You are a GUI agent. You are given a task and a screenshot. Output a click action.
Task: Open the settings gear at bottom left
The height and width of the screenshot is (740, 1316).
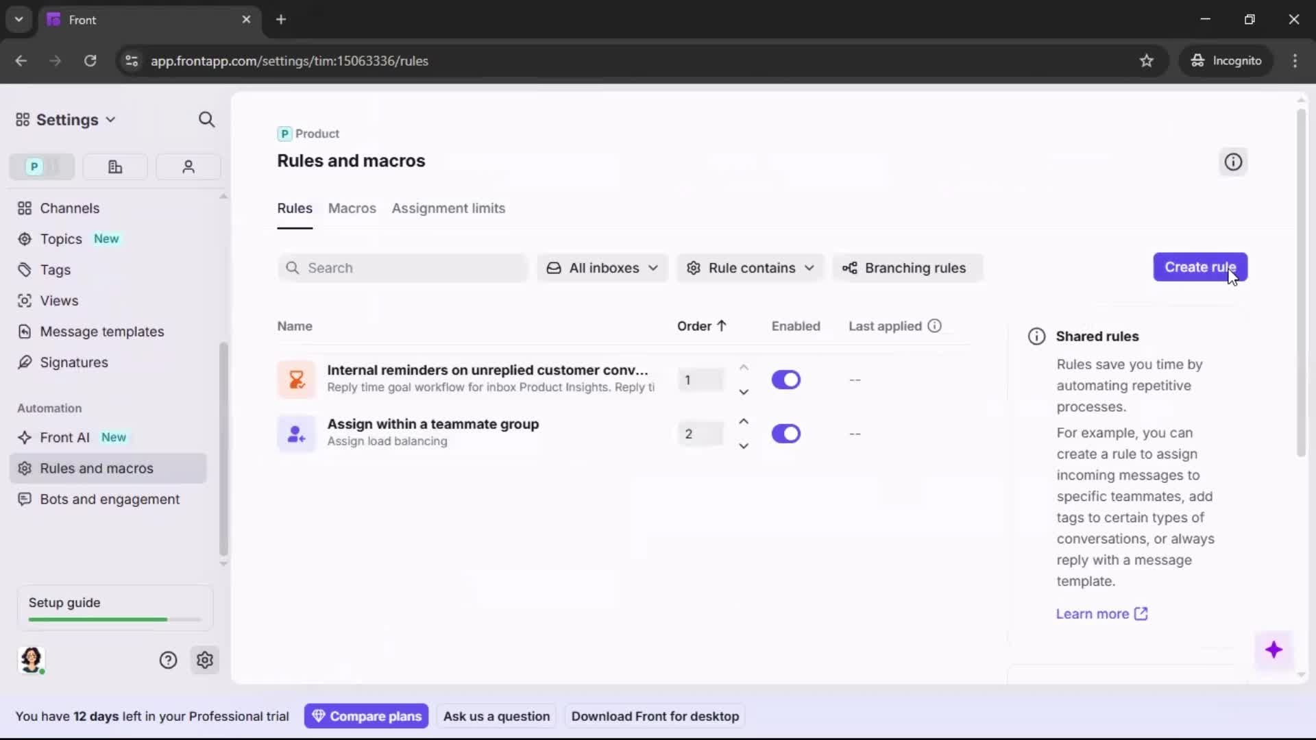coord(205,660)
